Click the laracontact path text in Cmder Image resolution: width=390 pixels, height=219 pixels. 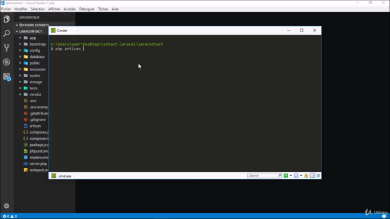click(151, 44)
